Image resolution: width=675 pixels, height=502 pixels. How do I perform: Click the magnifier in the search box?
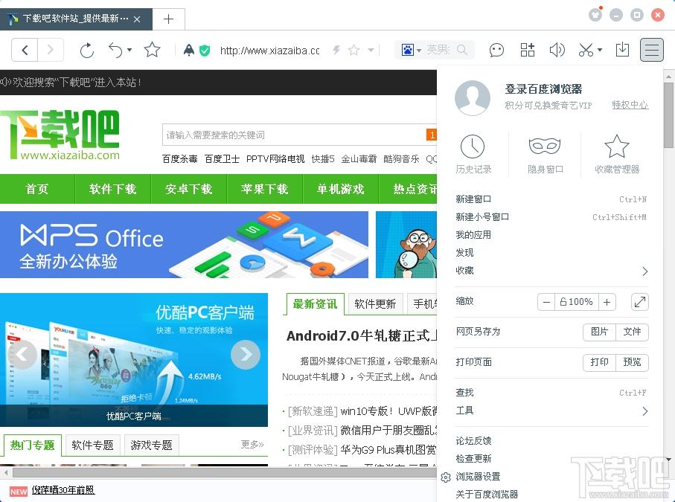(462, 50)
